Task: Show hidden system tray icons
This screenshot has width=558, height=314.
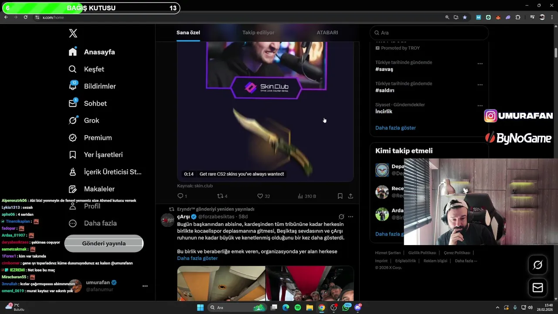Action: [x=497, y=307]
